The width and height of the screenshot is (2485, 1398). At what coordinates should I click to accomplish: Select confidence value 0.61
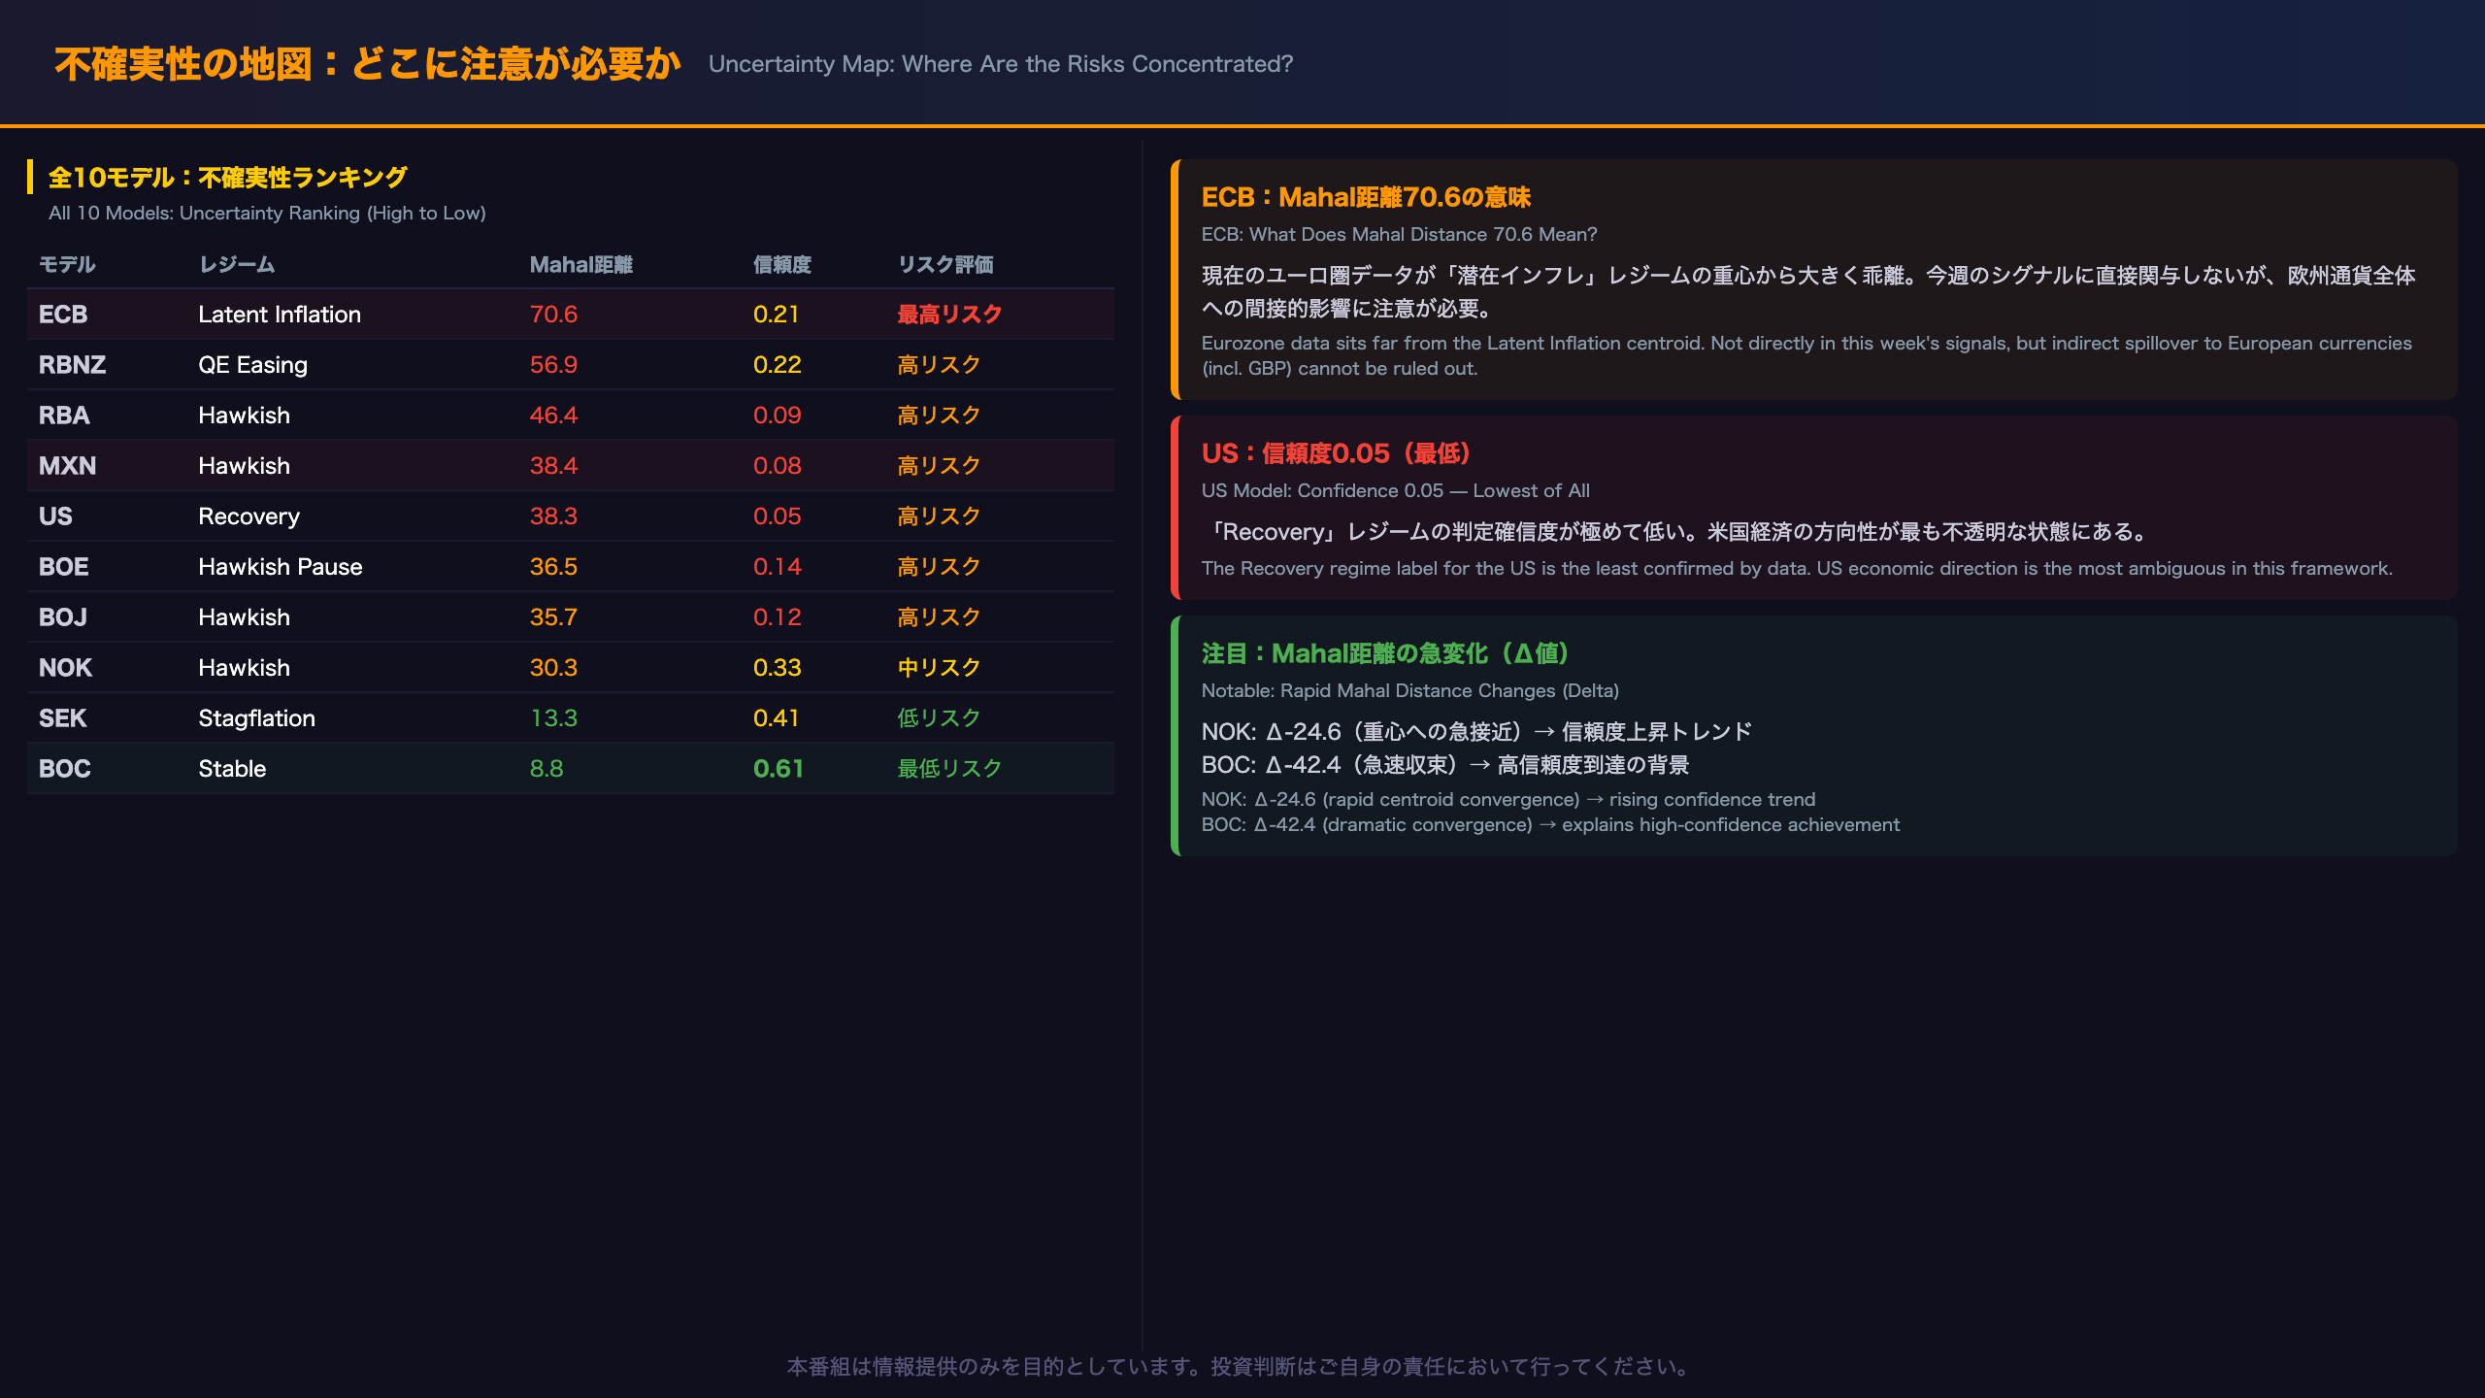coord(779,769)
